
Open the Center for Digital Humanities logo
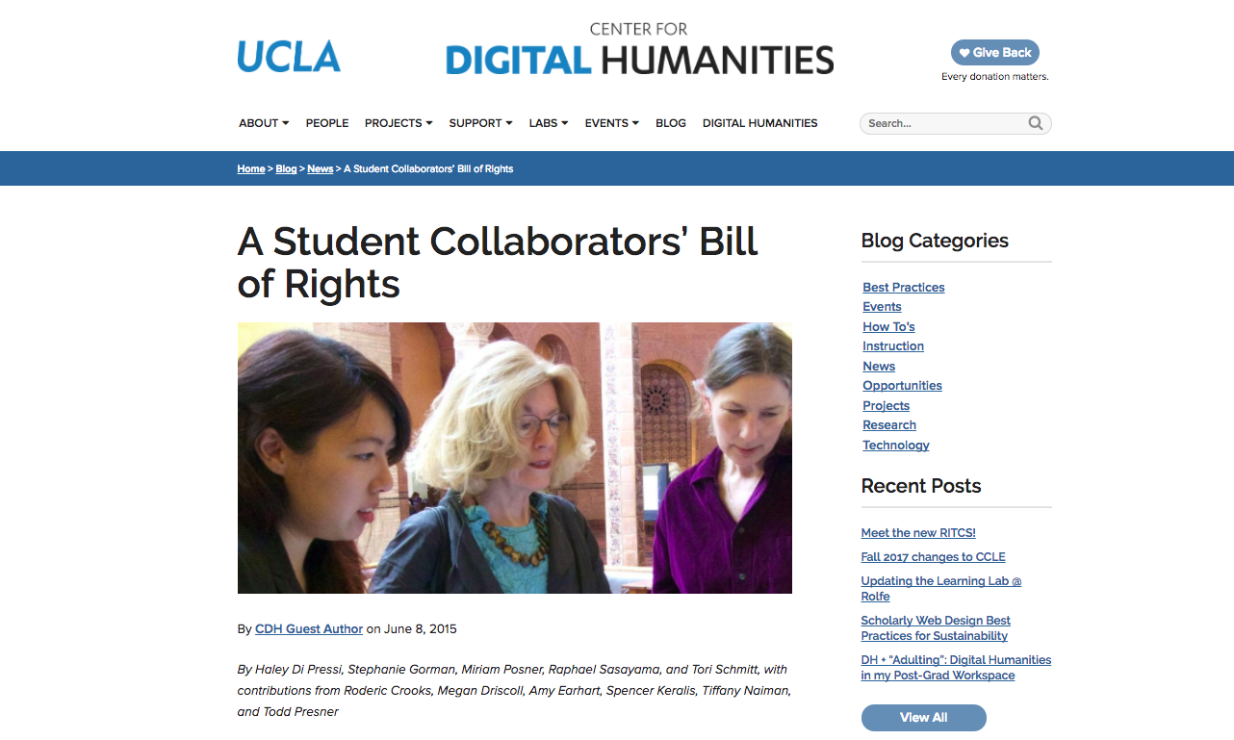[640, 49]
